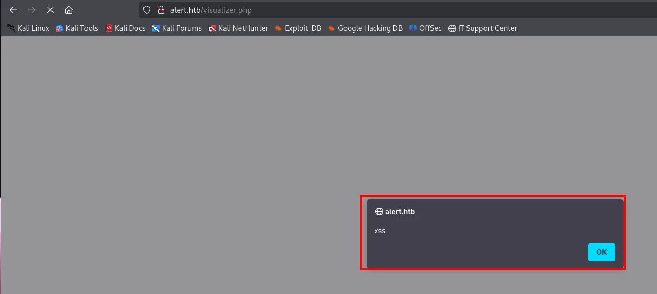
Task: Open the Google Hacking DB bookmark
Action: coord(365,28)
